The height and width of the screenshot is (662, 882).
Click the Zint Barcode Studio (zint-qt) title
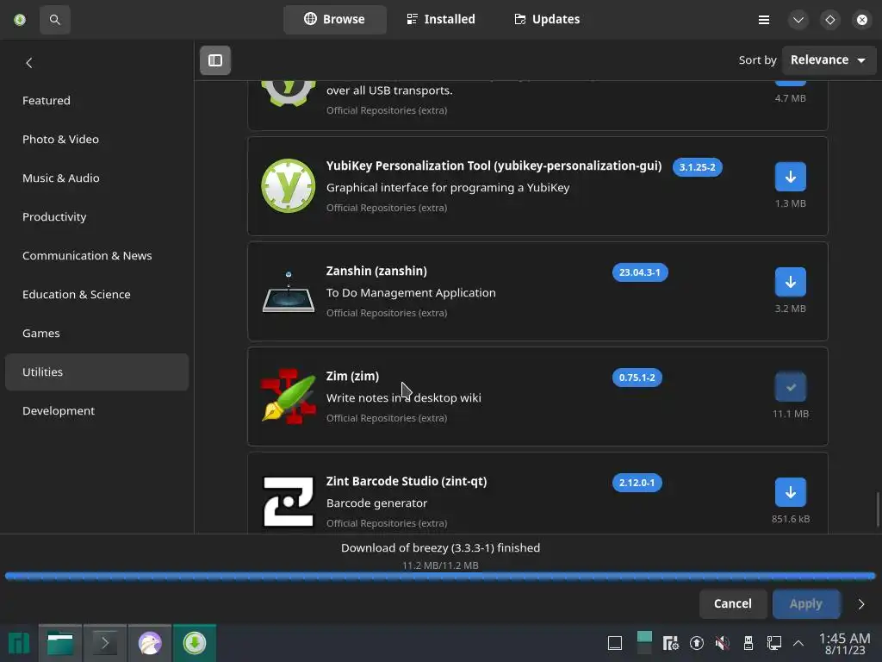[x=407, y=481]
